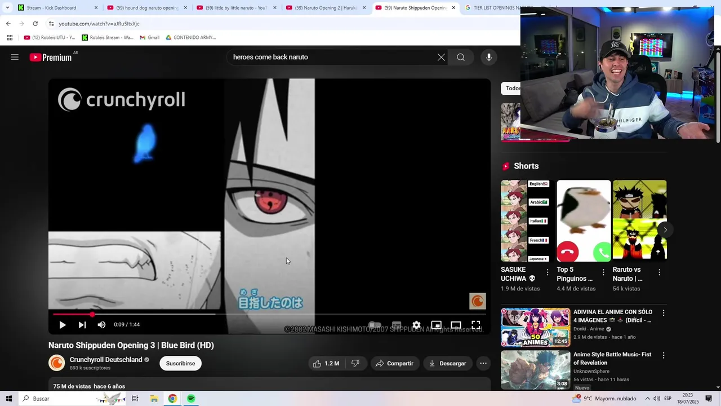721x406 pixels.
Task: Seek on the video progress bar
Action: coord(270,314)
